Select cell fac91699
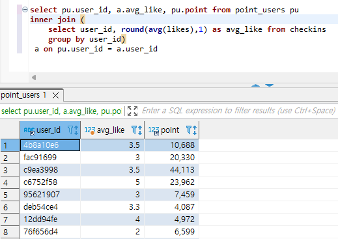The height and width of the screenshot is (239, 338). [50, 158]
